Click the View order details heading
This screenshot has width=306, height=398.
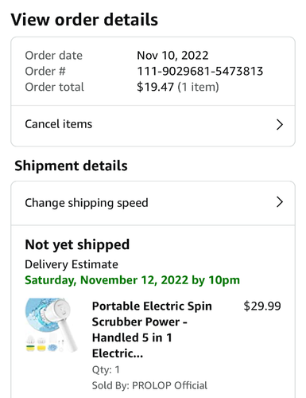pos(84,20)
